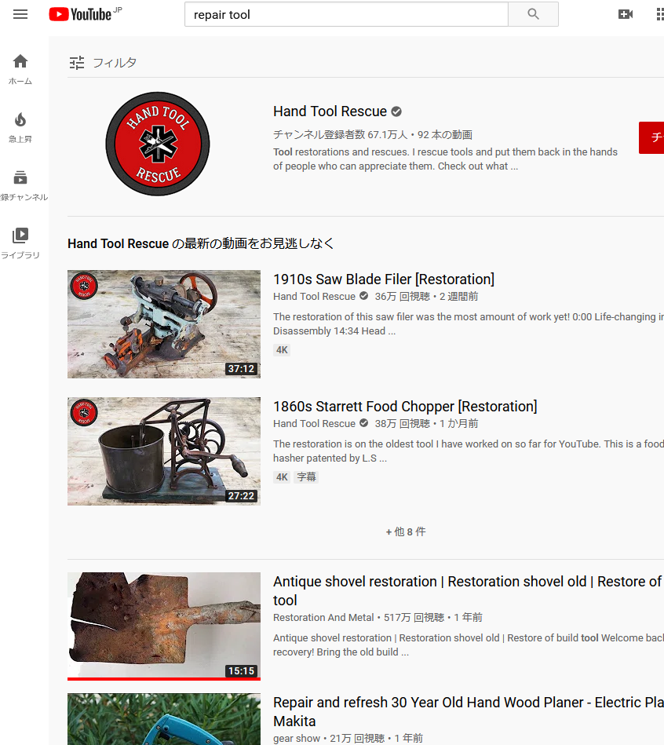Play the 1910s Saw Blade Filer thumbnail
This screenshot has height=745, width=664.
pos(164,324)
